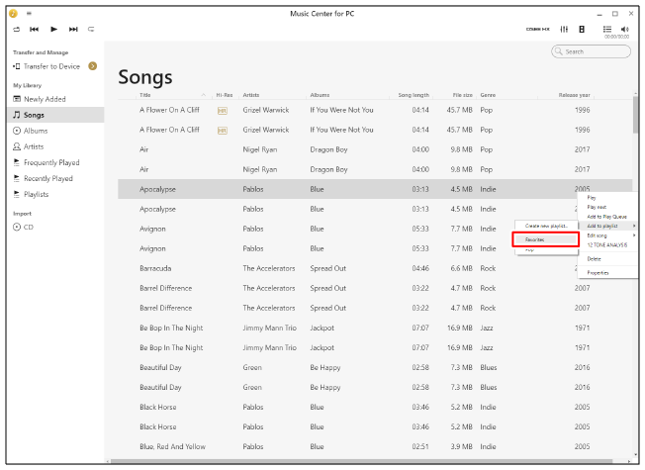Click the DSEE HX indicator
Image resolution: width=645 pixels, height=470 pixels.
pos(538,29)
